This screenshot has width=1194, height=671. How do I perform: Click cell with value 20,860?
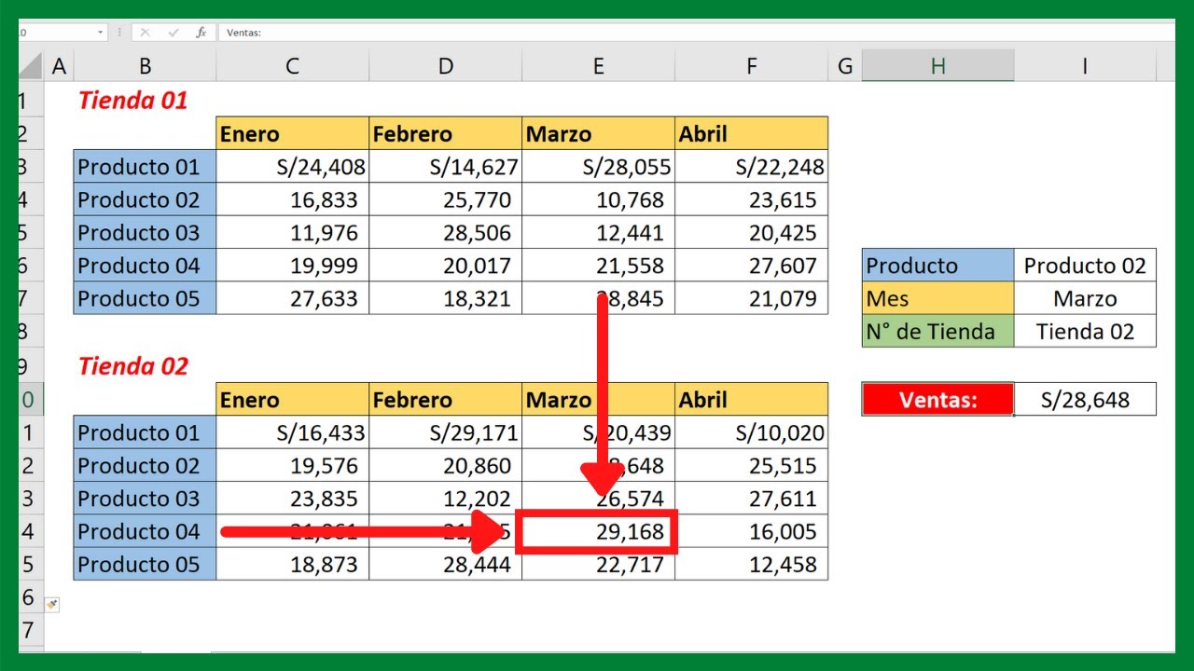click(445, 465)
